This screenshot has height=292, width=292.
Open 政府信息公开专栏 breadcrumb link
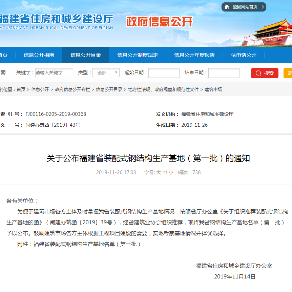[72, 89]
